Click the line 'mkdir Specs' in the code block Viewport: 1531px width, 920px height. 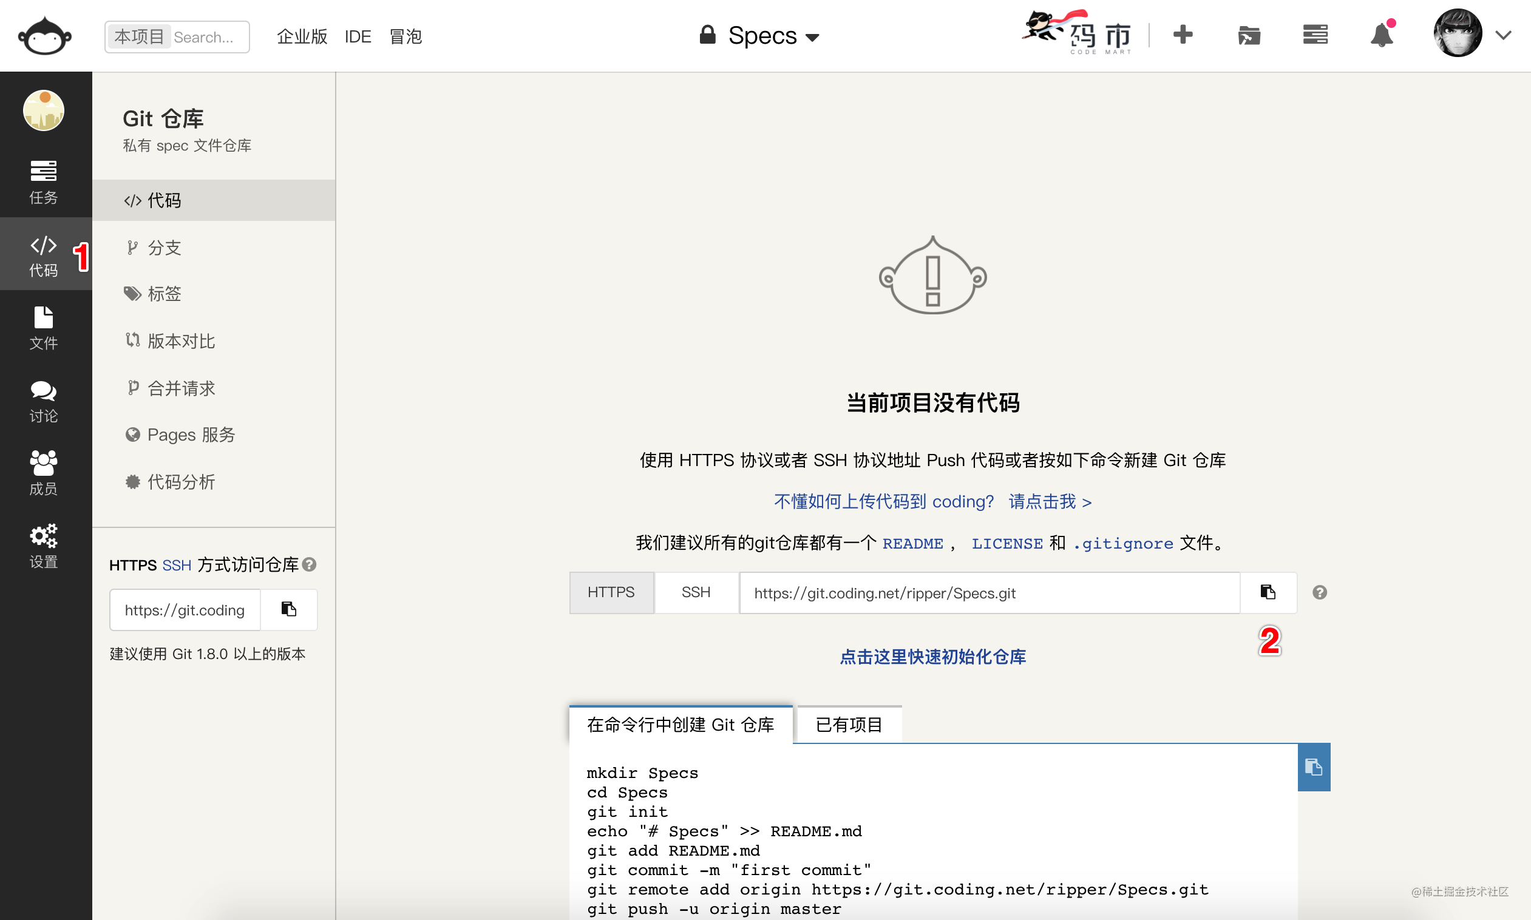click(x=642, y=773)
